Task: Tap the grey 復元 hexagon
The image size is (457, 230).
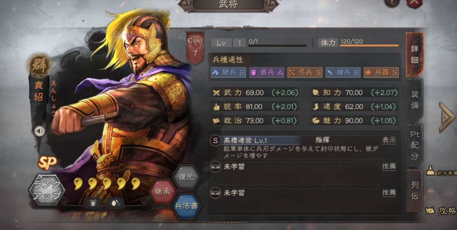Action: (x=186, y=177)
